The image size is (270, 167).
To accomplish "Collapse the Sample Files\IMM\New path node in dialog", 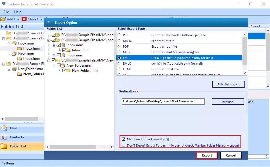I will [x=49, y=61].
